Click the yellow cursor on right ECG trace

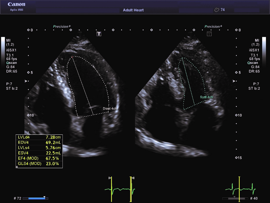pyautogui.click(x=239, y=189)
